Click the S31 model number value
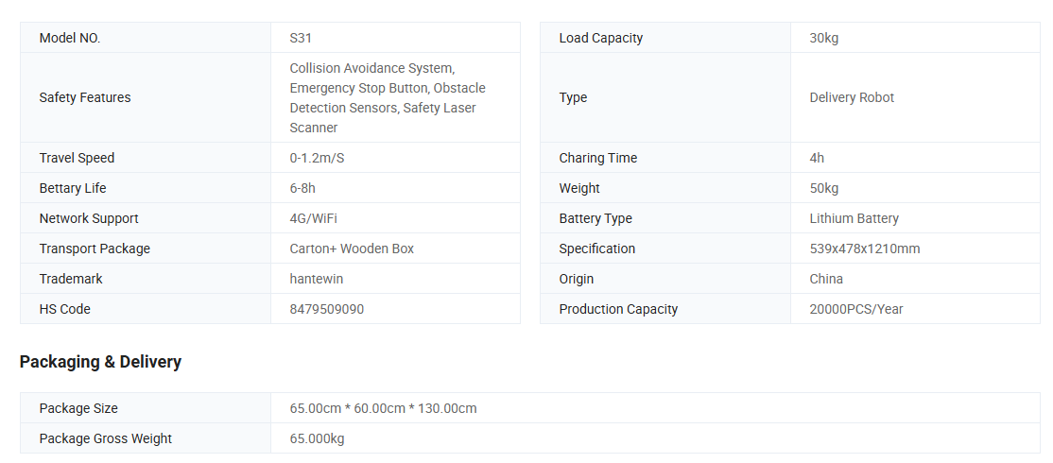Screen dimensions: 1053x463 [301, 38]
